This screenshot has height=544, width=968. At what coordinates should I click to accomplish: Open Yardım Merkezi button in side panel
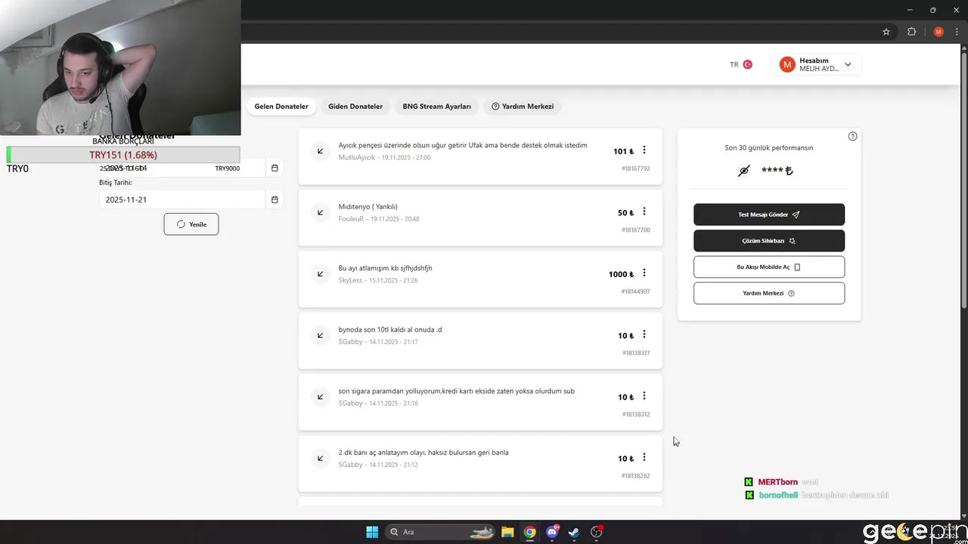coord(769,293)
